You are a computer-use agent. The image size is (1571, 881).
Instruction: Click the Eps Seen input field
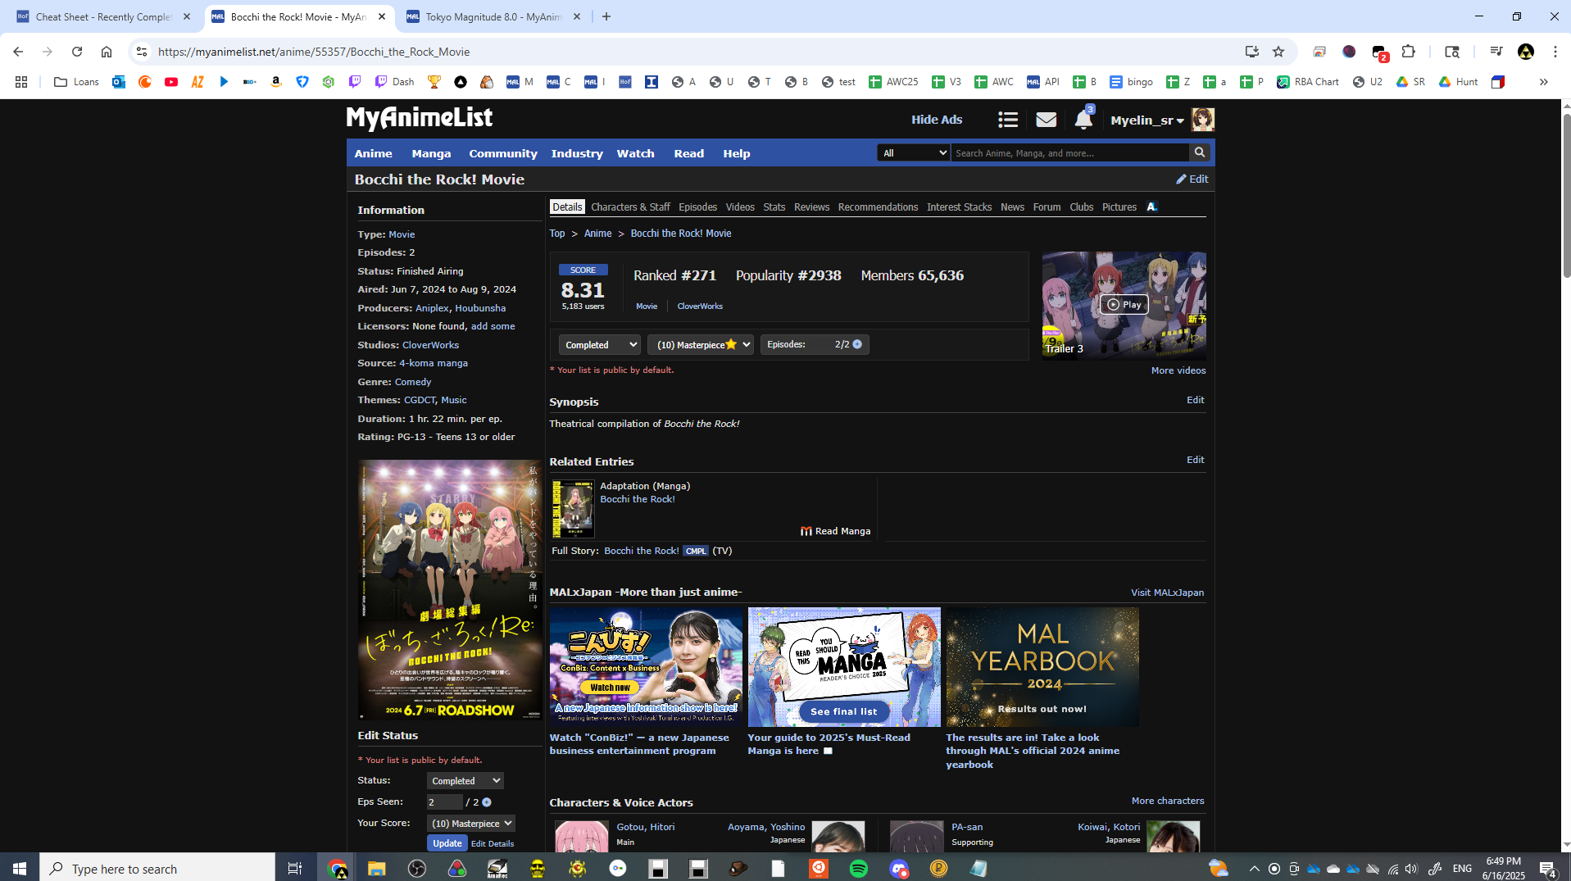click(445, 802)
